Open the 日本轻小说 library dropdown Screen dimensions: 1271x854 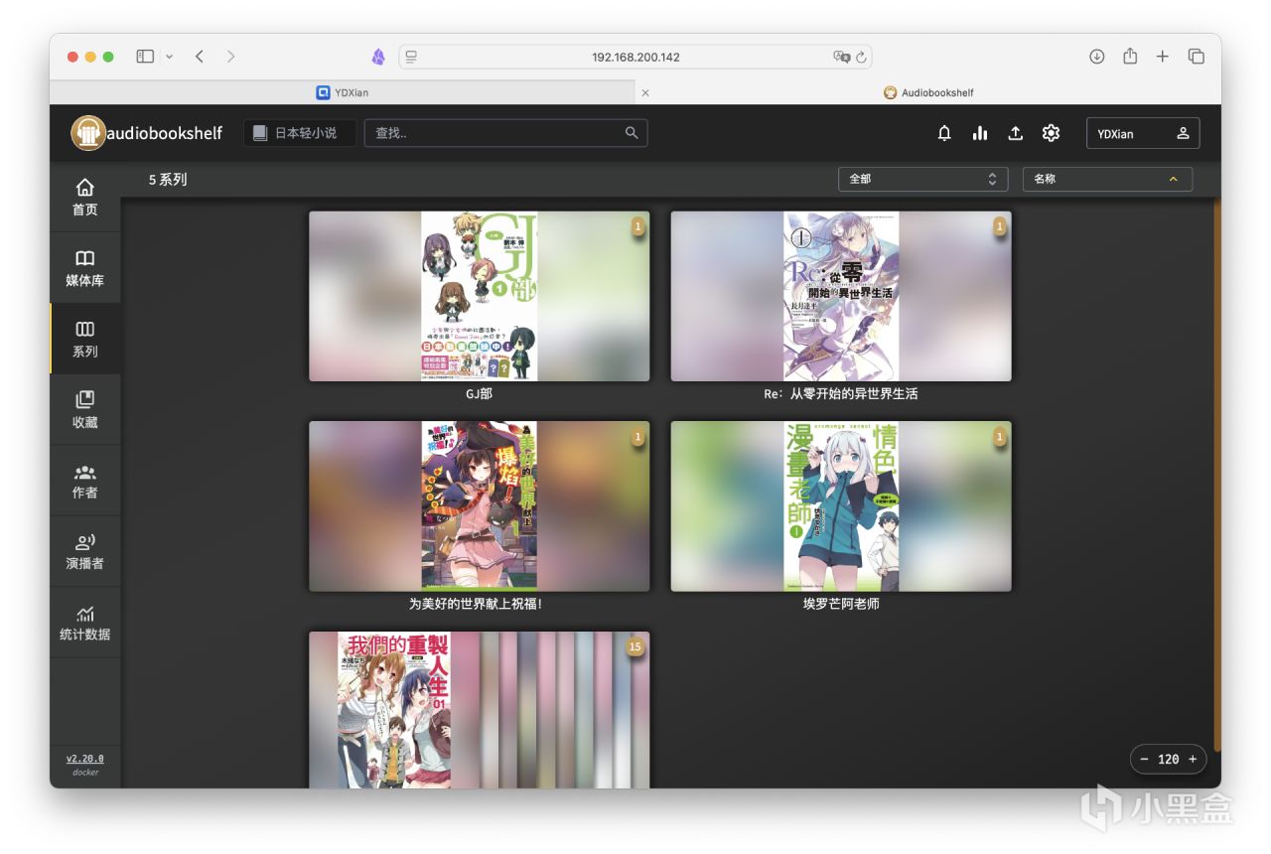[x=300, y=133]
